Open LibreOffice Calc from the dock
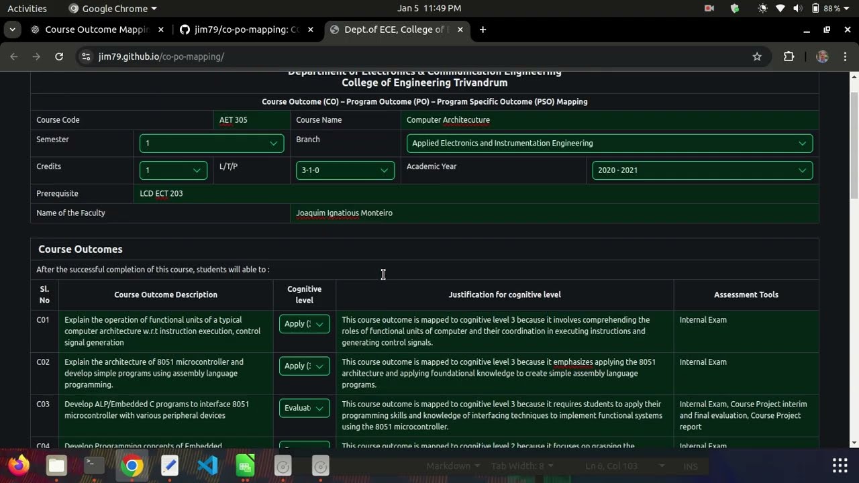The height and width of the screenshot is (483, 859). point(245,465)
